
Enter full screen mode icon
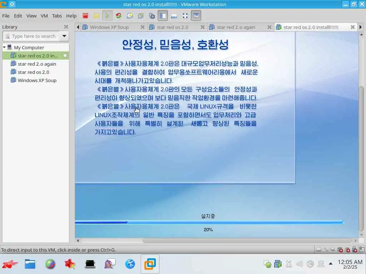(x=185, y=16)
